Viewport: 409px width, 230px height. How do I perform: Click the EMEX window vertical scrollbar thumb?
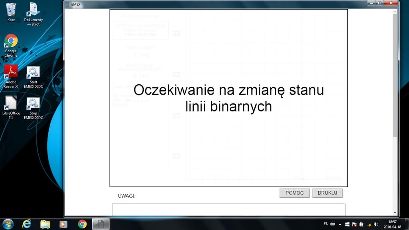click(x=395, y=75)
